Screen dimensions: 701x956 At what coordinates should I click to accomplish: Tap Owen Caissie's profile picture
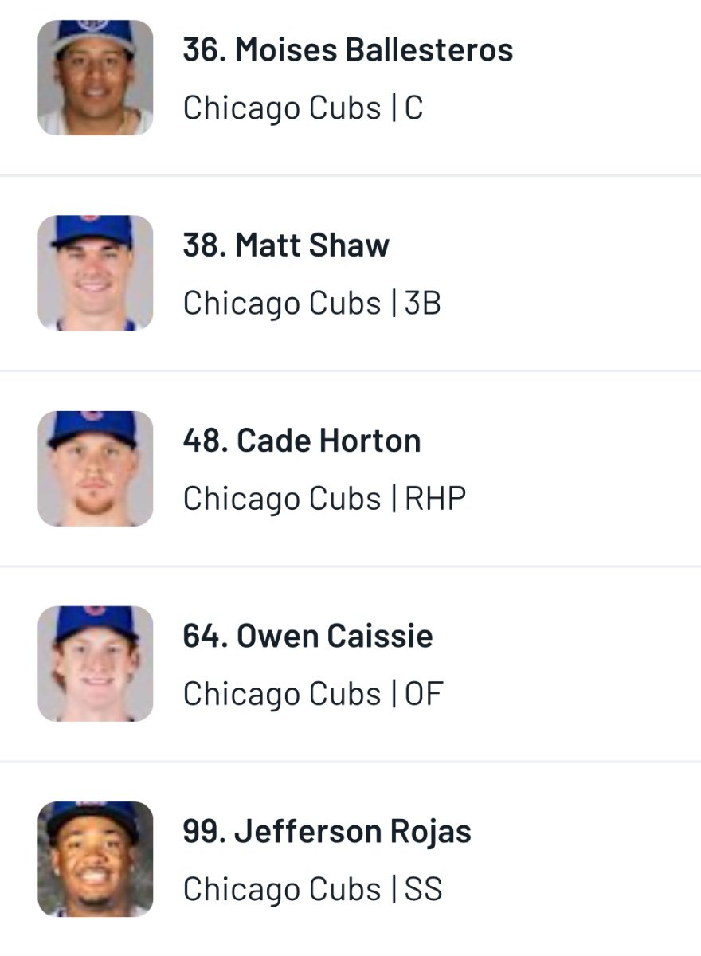[x=95, y=664]
